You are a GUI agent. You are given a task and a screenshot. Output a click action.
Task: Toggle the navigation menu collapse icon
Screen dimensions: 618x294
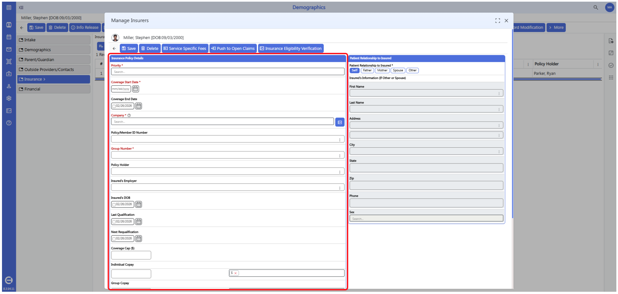coord(21,7)
